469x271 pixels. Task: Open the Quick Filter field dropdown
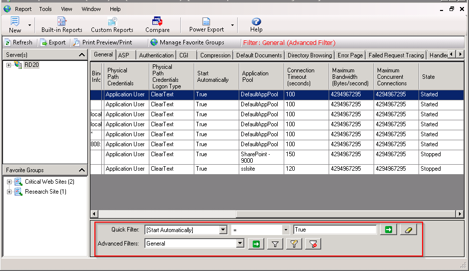(223, 230)
